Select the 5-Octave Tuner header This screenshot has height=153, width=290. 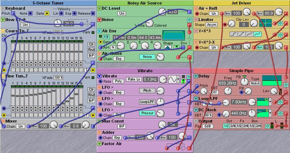pos(48,3)
